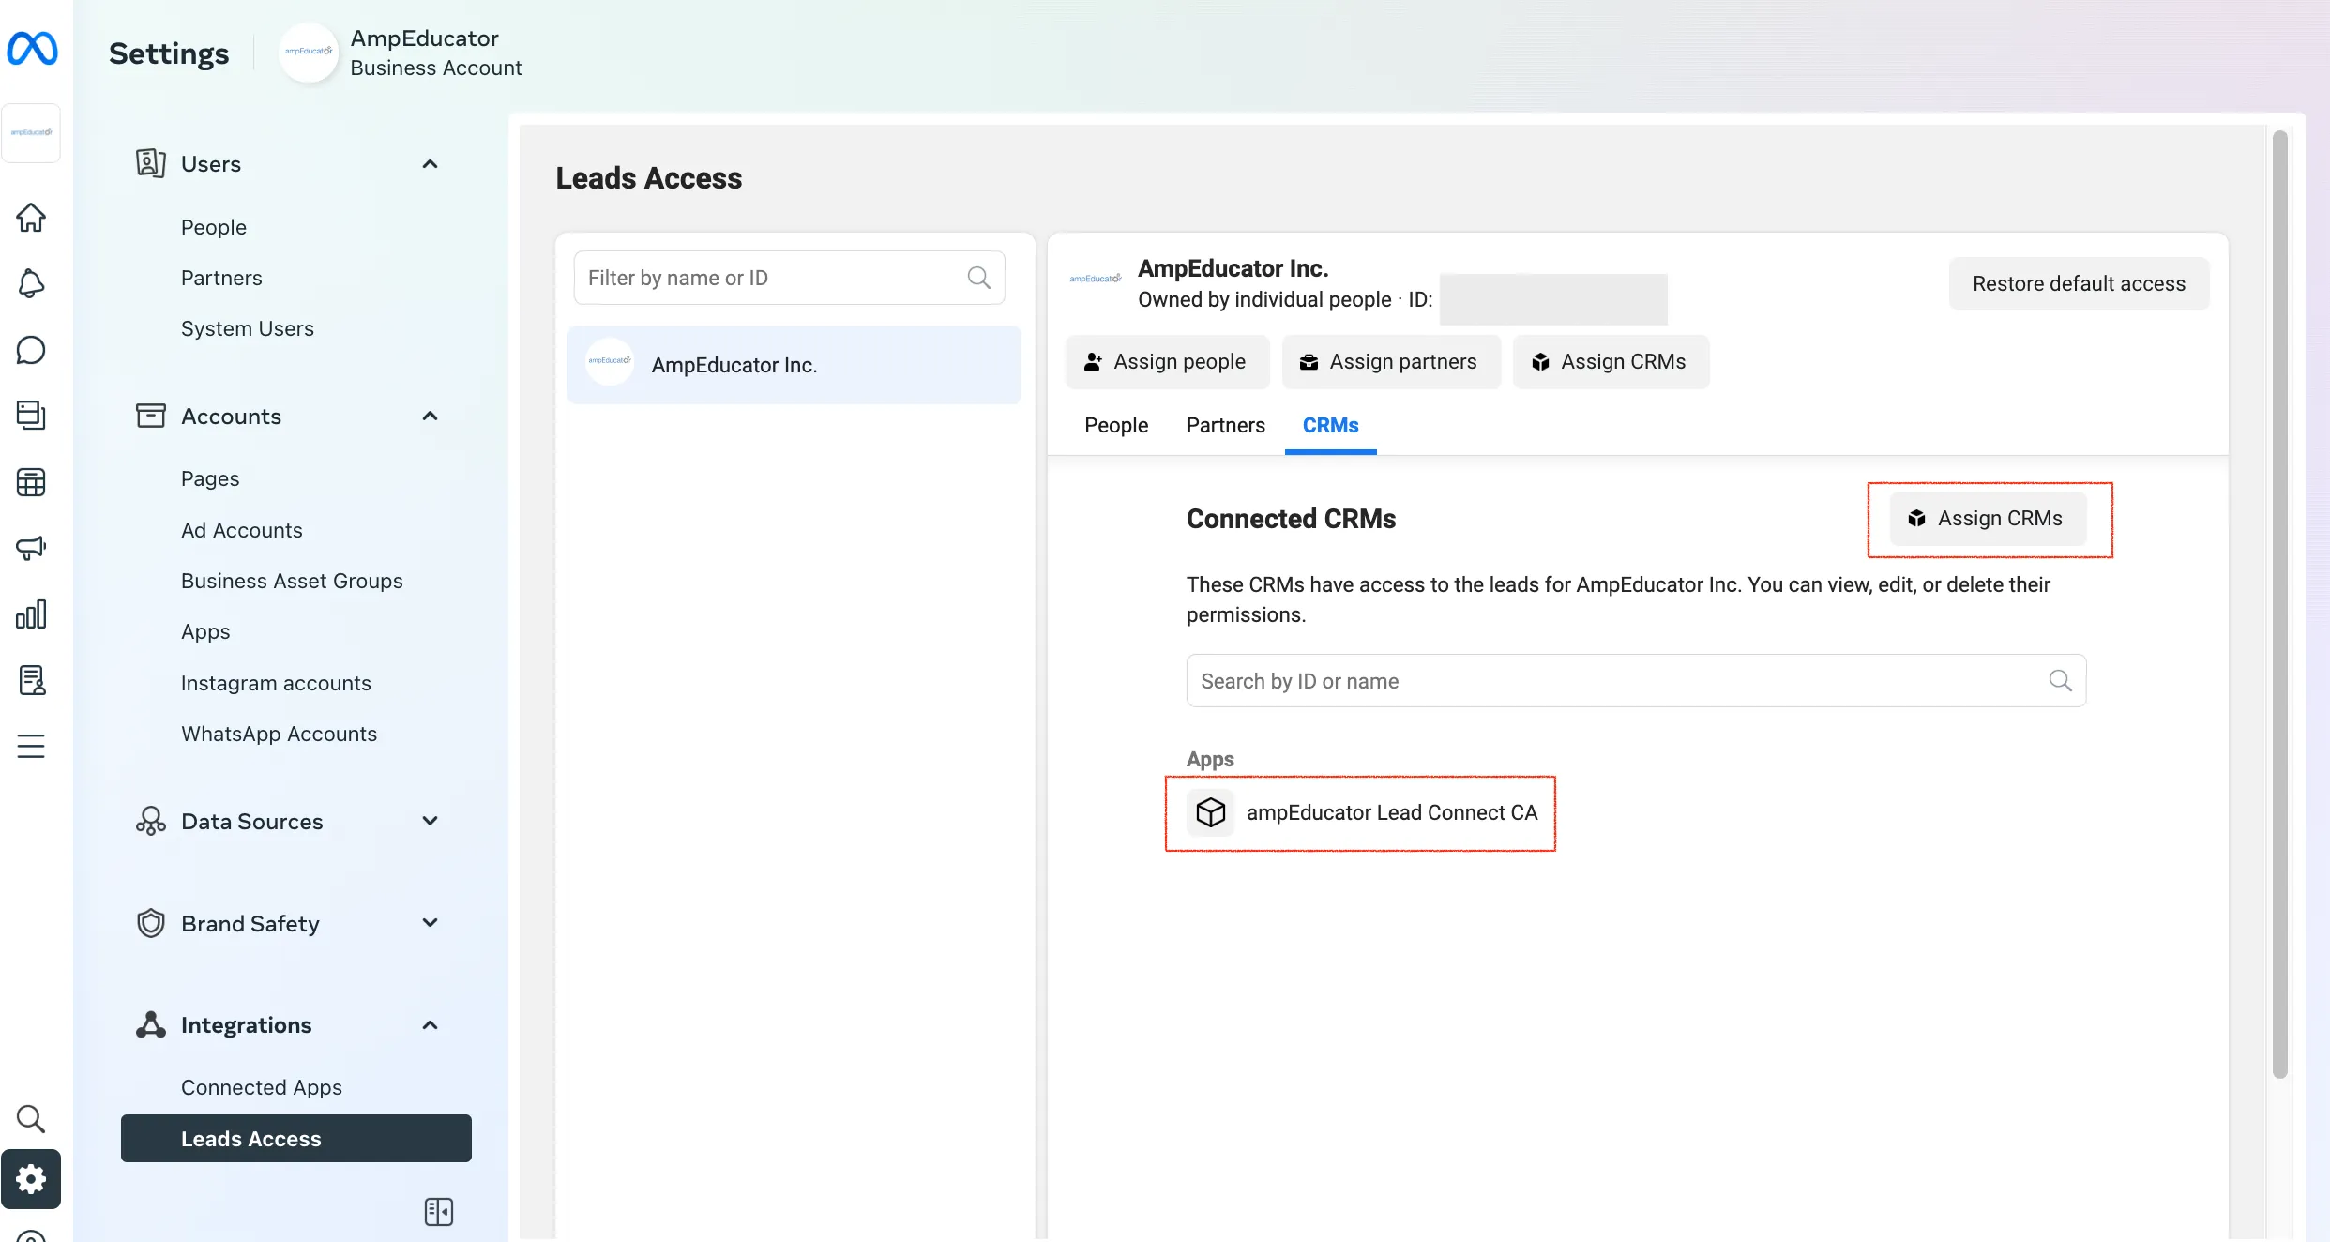The width and height of the screenshot is (2330, 1242).
Task: Collapse the Integrations section
Action: 431,1025
